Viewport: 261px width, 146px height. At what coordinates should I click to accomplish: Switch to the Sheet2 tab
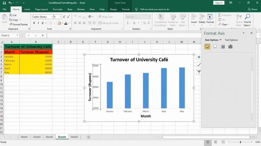pos(74,137)
